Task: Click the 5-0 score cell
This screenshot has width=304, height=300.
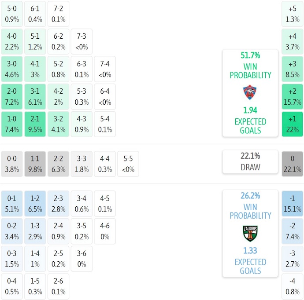Action: point(12,14)
